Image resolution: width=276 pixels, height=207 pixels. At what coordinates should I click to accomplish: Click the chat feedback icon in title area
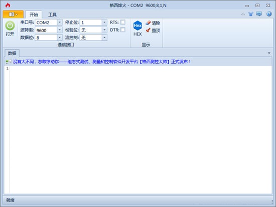pyautogui.click(x=259, y=14)
